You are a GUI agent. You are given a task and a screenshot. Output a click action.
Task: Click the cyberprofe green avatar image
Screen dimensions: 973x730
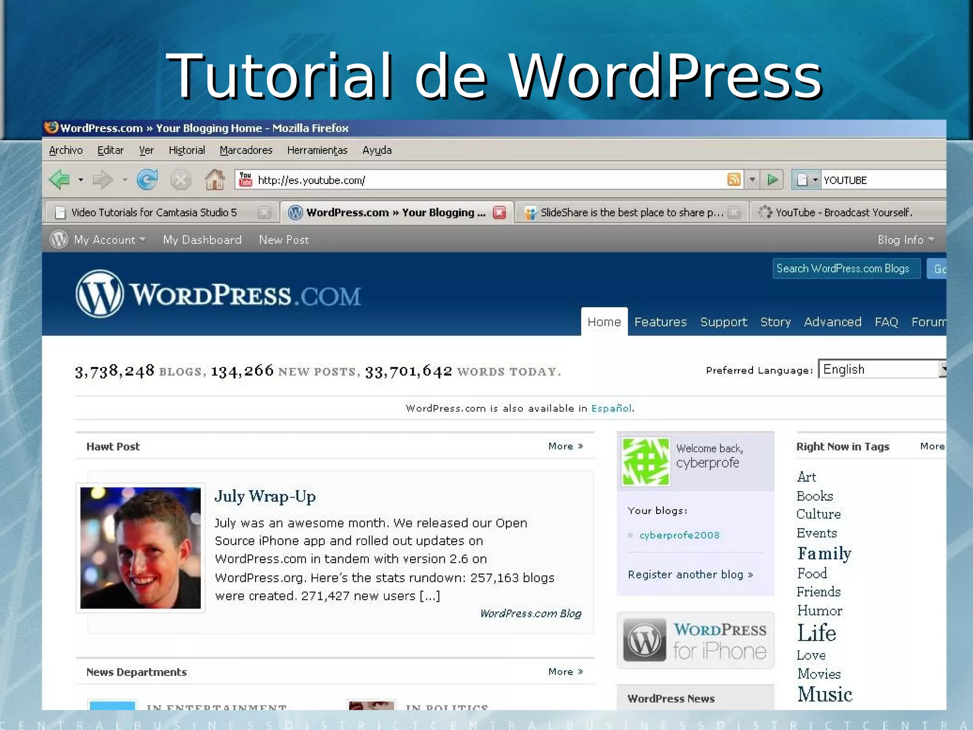click(x=646, y=461)
